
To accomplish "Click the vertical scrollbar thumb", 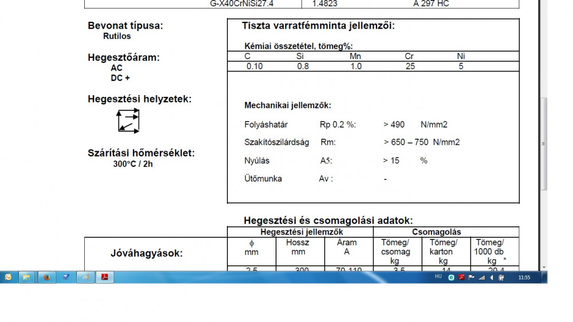I will 544,144.
